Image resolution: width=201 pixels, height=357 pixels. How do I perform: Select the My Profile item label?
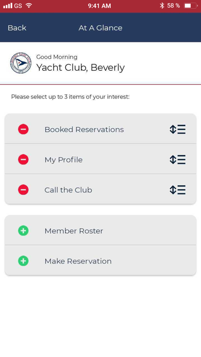[x=64, y=160]
